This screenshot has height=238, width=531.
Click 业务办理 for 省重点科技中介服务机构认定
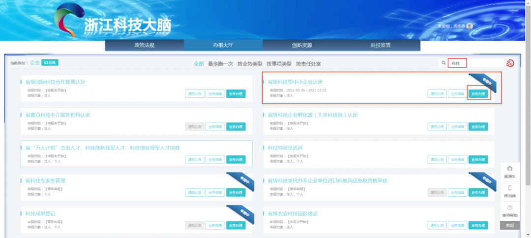click(236, 126)
